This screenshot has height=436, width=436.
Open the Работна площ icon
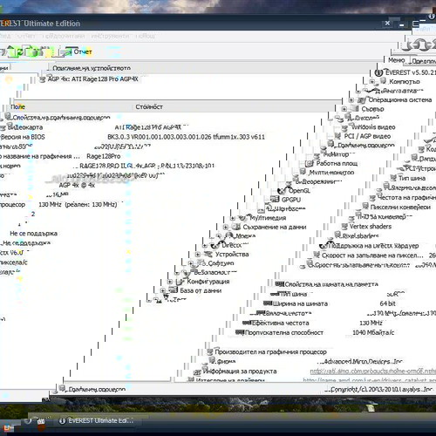[x=310, y=163]
